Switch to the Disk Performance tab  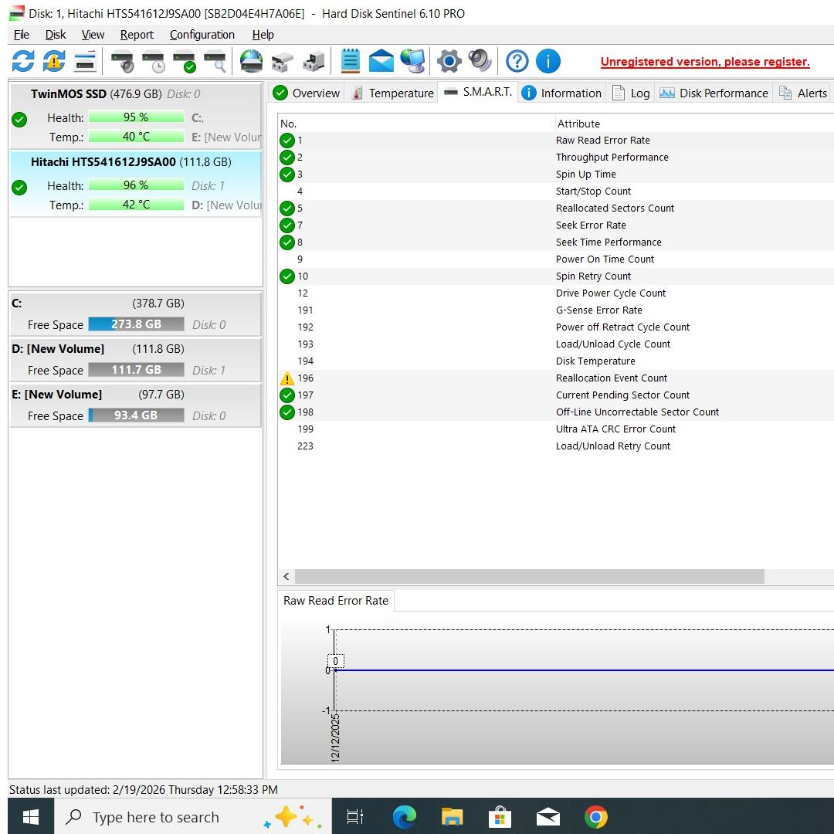click(x=714, y=93)
